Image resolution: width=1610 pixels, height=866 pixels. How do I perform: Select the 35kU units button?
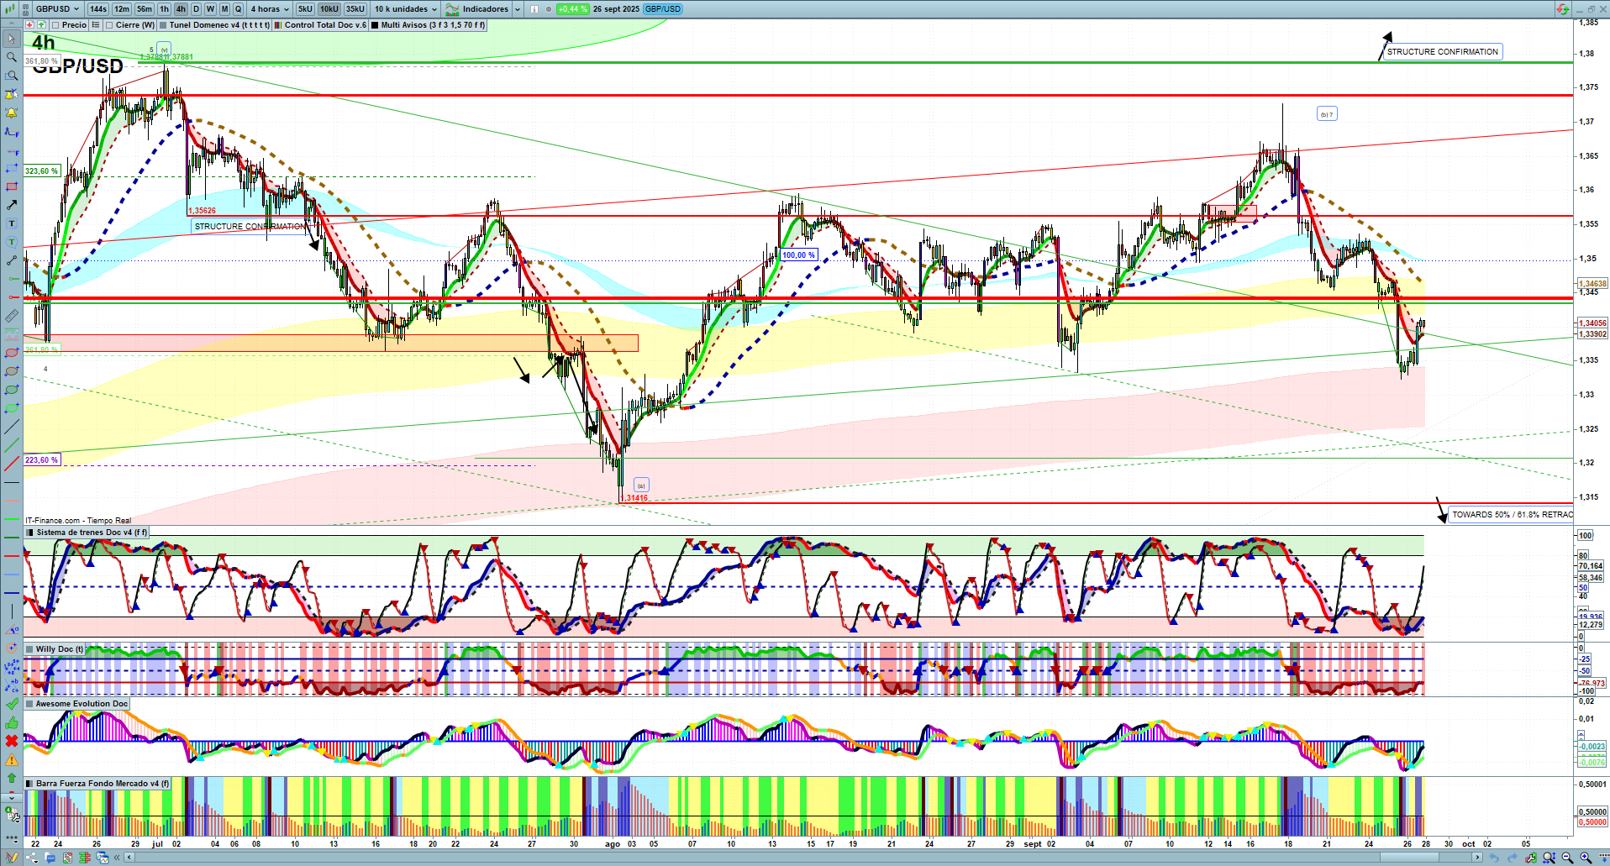pyautogui.click(x=355, y=9)
